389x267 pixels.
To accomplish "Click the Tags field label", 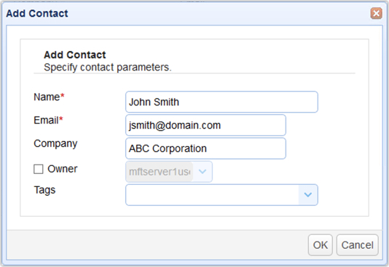I will coord(44,190).
